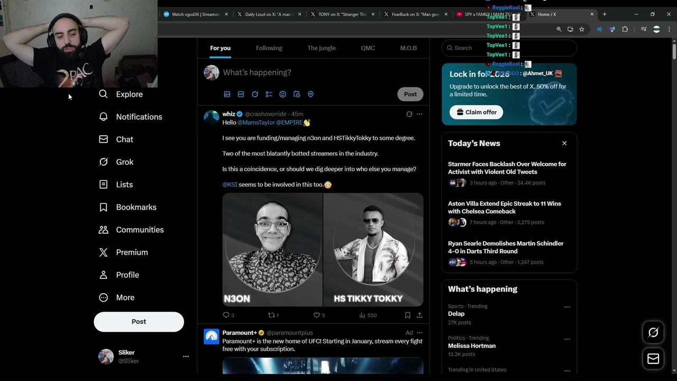Viewport: 677px width, 381px height.
Task: Switch to the QMC tab
Action: 368,48
